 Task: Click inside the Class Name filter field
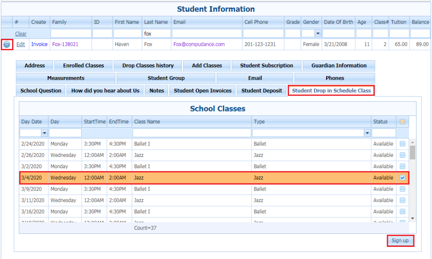tap(192, 133)
